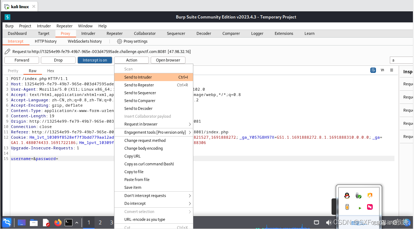Select Paste from file
The image size is (414, 229).
click(x=154, y=180)
